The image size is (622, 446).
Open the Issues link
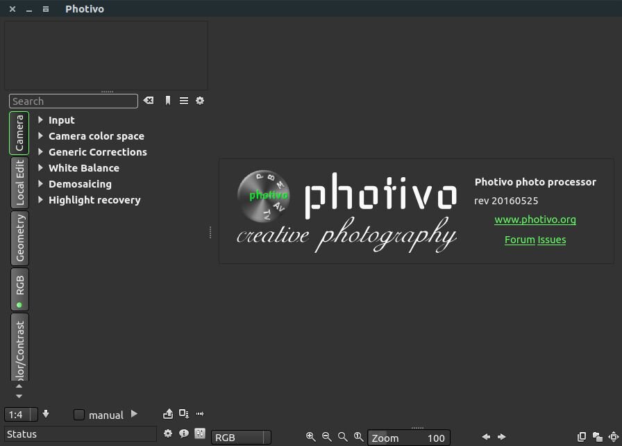552,240
